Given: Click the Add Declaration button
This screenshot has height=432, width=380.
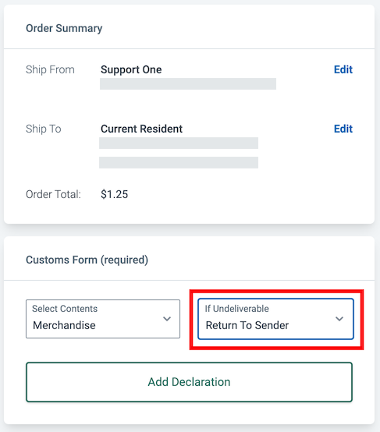Looking at the screenshot, I should pyautogui.click(x=189, y=382).
